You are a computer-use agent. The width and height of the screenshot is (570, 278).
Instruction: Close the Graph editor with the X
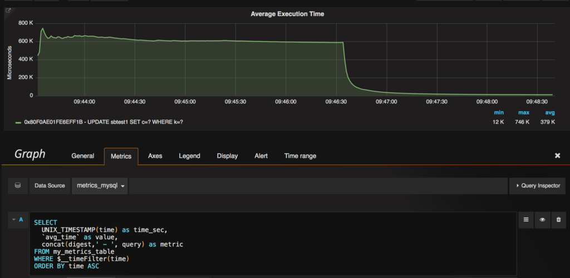[557, 156]
